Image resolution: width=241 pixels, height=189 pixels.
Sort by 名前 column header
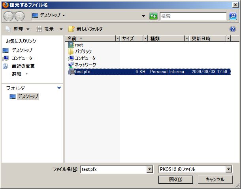click(x=90, y=39)
